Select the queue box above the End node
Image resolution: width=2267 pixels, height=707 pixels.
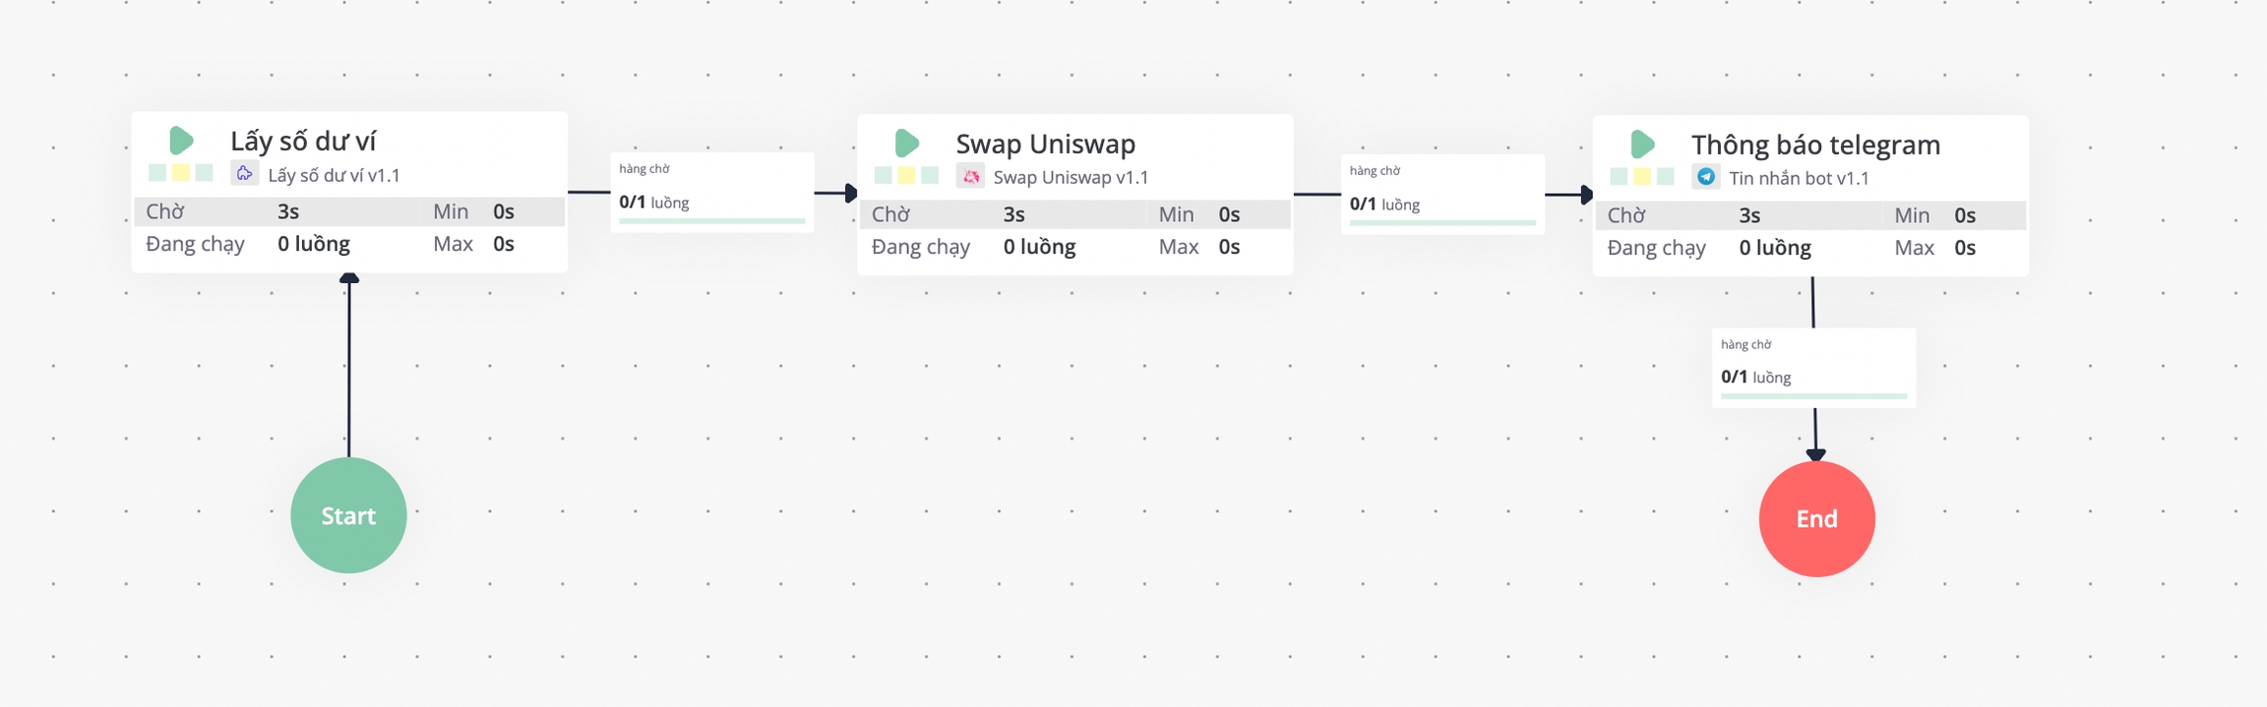tap(1813, 367)
